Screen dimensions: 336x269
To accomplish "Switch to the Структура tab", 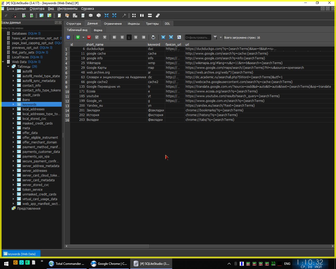I will 73,24.
